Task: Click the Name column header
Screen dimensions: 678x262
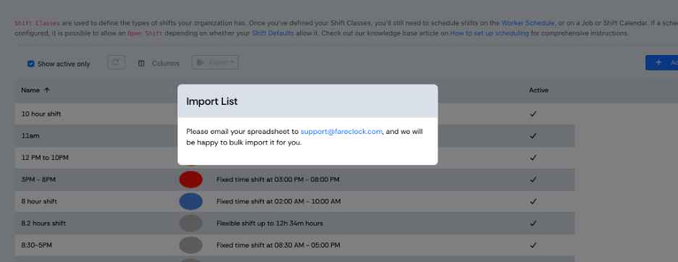Action: [30, 90]
